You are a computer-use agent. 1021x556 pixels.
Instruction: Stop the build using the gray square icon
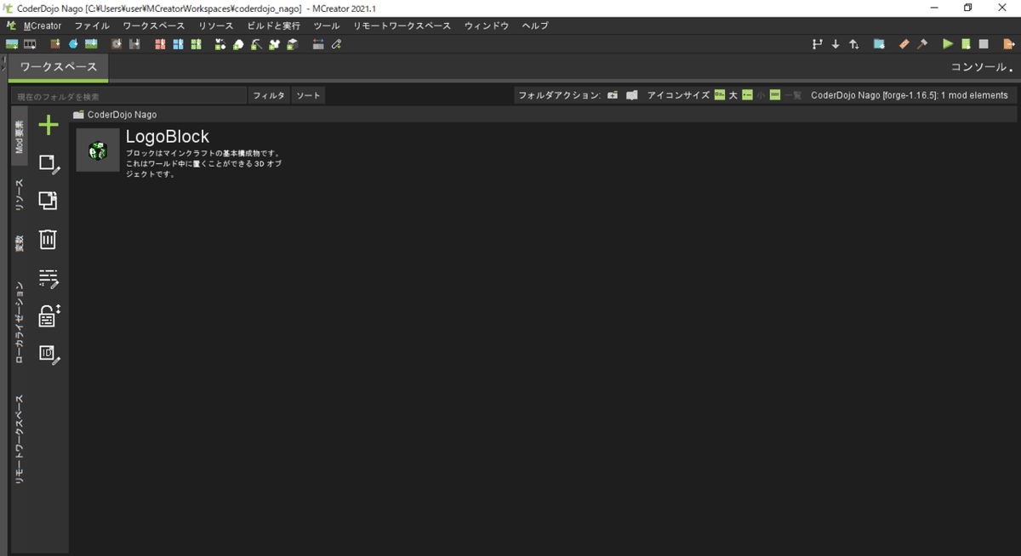click(x=984, y=44)
